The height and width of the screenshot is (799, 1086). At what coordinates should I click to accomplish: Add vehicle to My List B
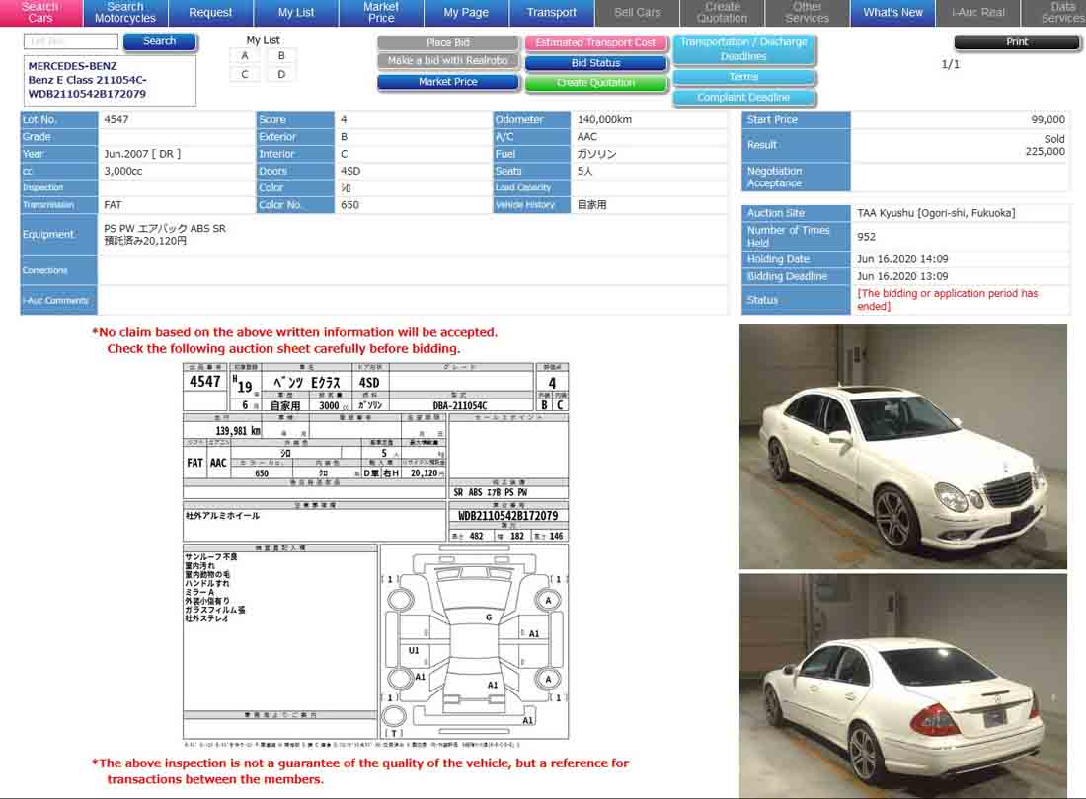[x=281, y=56]
